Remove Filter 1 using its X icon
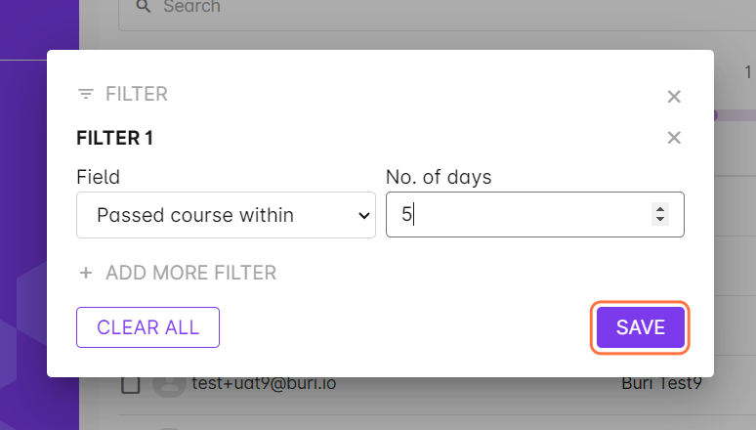Screen dimensions: 756x430 [673, 138]
